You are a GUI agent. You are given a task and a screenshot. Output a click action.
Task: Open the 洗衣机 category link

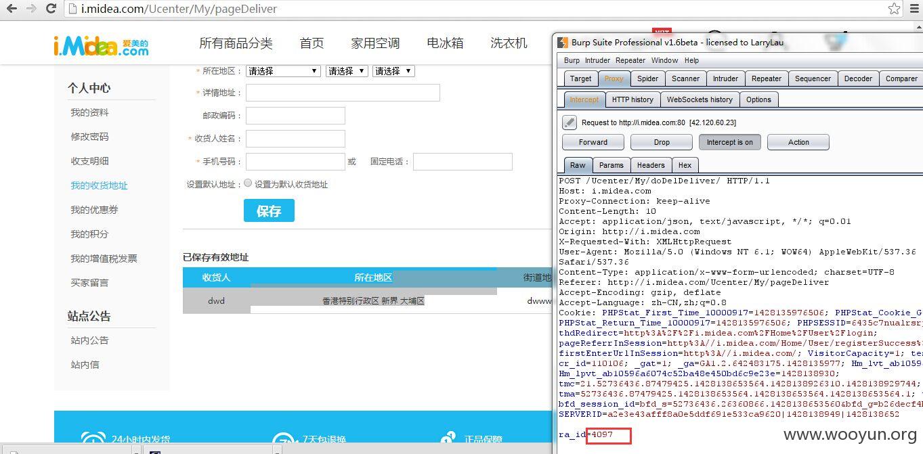pyautogui.click(x=509, y=43)
